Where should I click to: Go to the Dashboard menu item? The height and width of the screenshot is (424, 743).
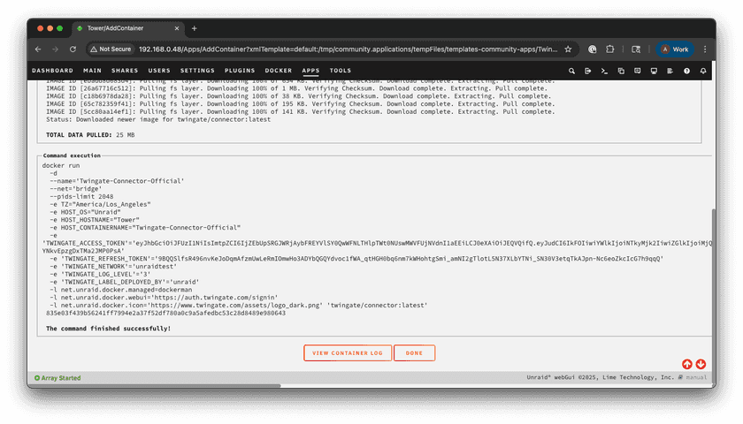pos(53,71)
